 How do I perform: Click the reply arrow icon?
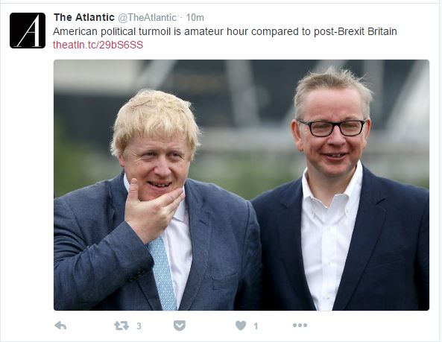(60, 326)
